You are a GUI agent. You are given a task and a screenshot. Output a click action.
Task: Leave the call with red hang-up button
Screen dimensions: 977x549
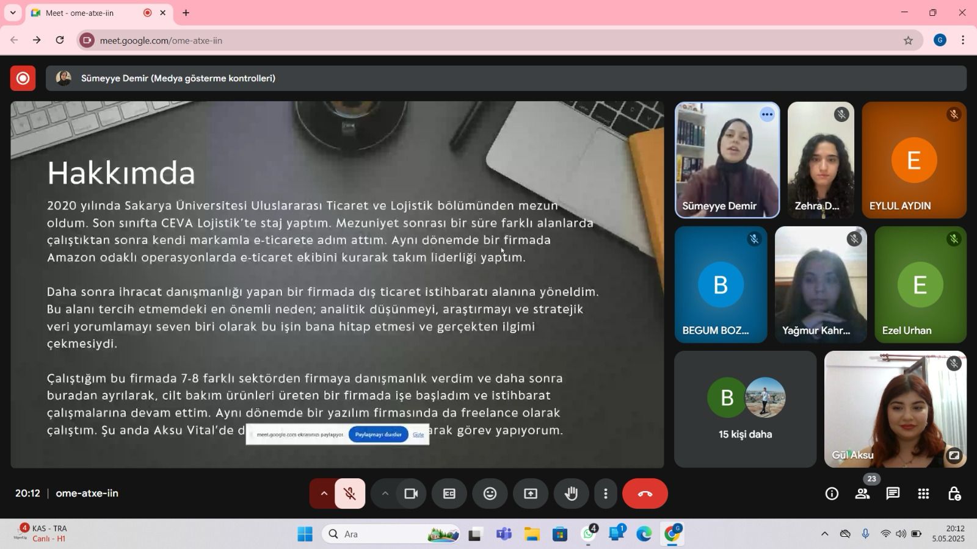coord(645,493)
